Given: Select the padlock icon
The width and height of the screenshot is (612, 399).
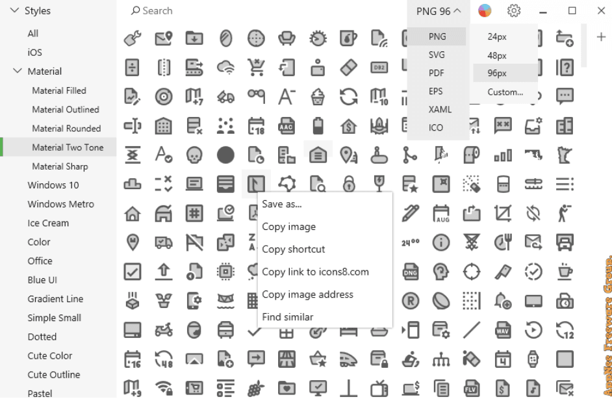Looking at the screenshot, I should point(350,185).
